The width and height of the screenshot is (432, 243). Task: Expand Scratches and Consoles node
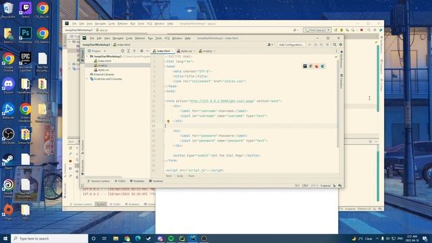click(x=88, y=79)
